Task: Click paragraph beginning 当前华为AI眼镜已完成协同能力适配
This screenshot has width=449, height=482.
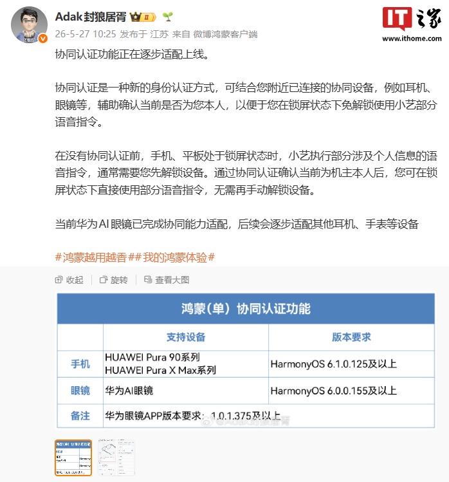Action: coord(237,224)
